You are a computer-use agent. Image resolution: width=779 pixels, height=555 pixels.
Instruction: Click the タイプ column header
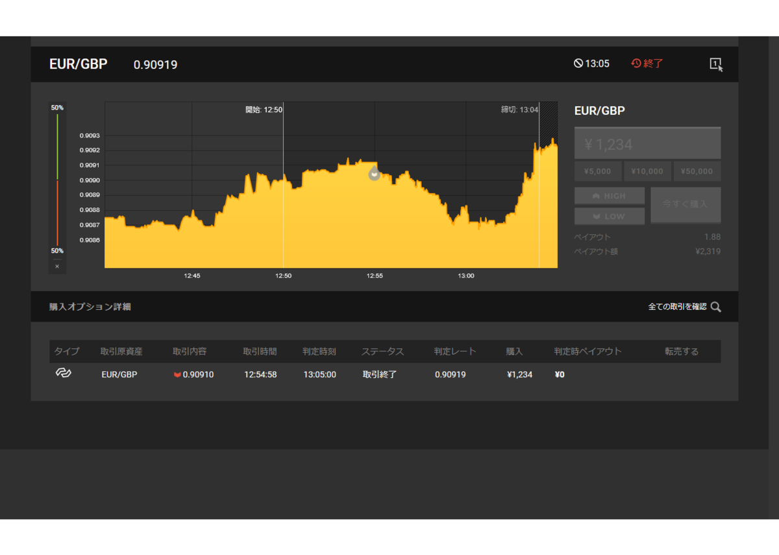coord(67,351)
